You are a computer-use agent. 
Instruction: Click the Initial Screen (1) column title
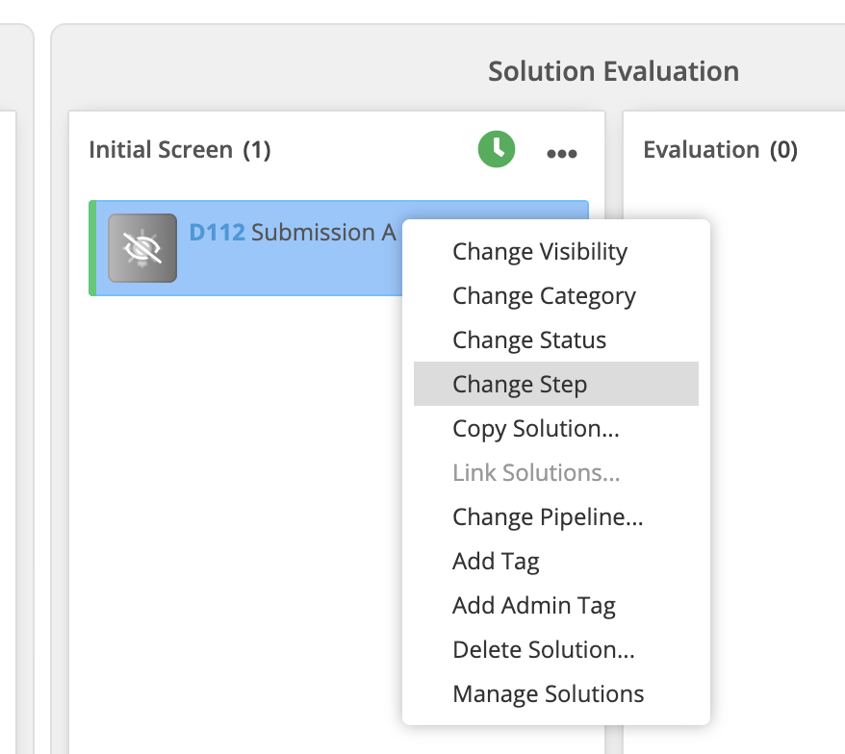180,150
